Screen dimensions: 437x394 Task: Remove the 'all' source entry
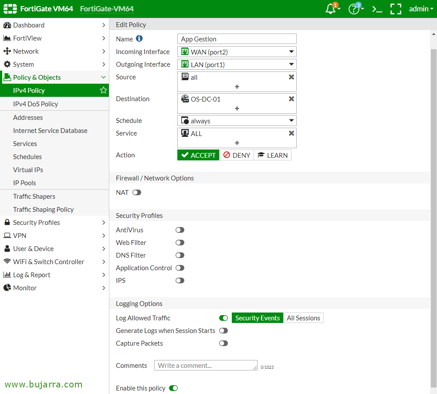pyautogui.click(x=291, y=77)
